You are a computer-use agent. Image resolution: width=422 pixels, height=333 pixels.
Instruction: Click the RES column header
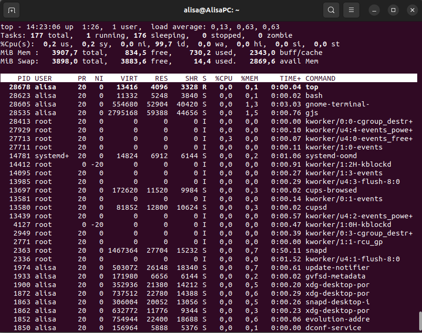click(x=161, y=78)
